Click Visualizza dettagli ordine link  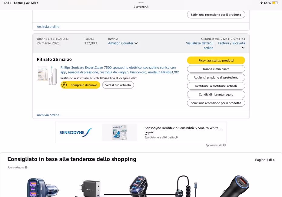click(200, 45)
